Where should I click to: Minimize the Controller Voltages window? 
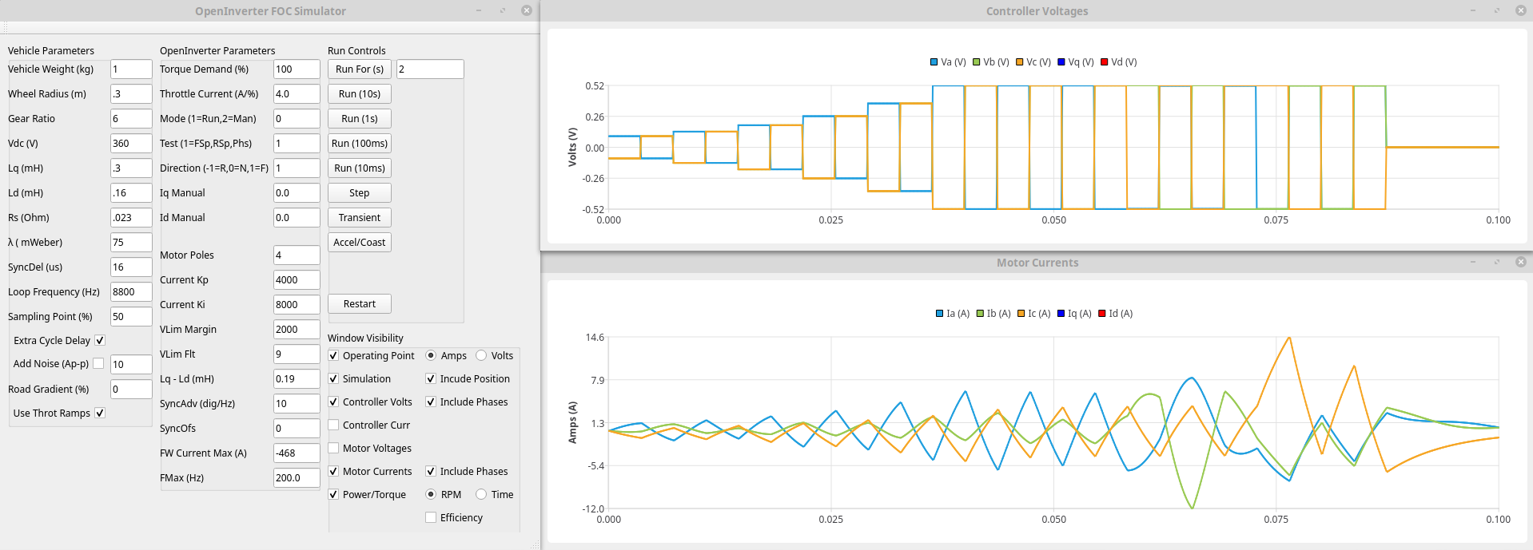[x=1472, y=10]
